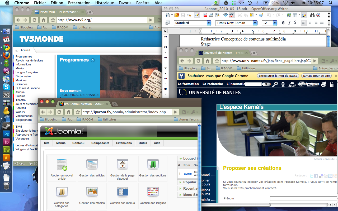Click the home button in TV5MONDE window
This screenshot has width=338, height=211.
point(44,20)
